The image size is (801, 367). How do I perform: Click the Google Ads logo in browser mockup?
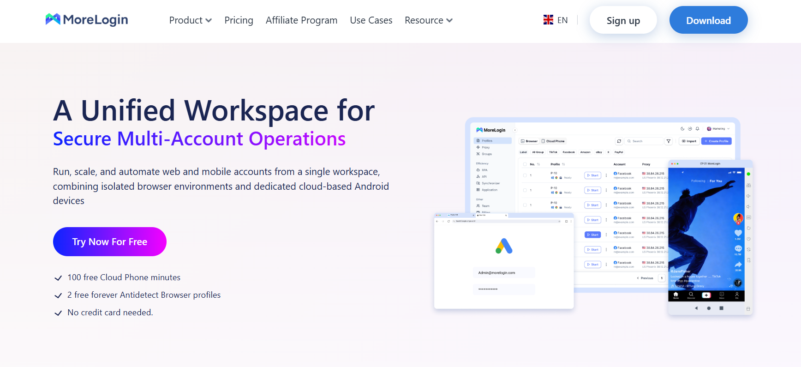(x=504, y=246)
